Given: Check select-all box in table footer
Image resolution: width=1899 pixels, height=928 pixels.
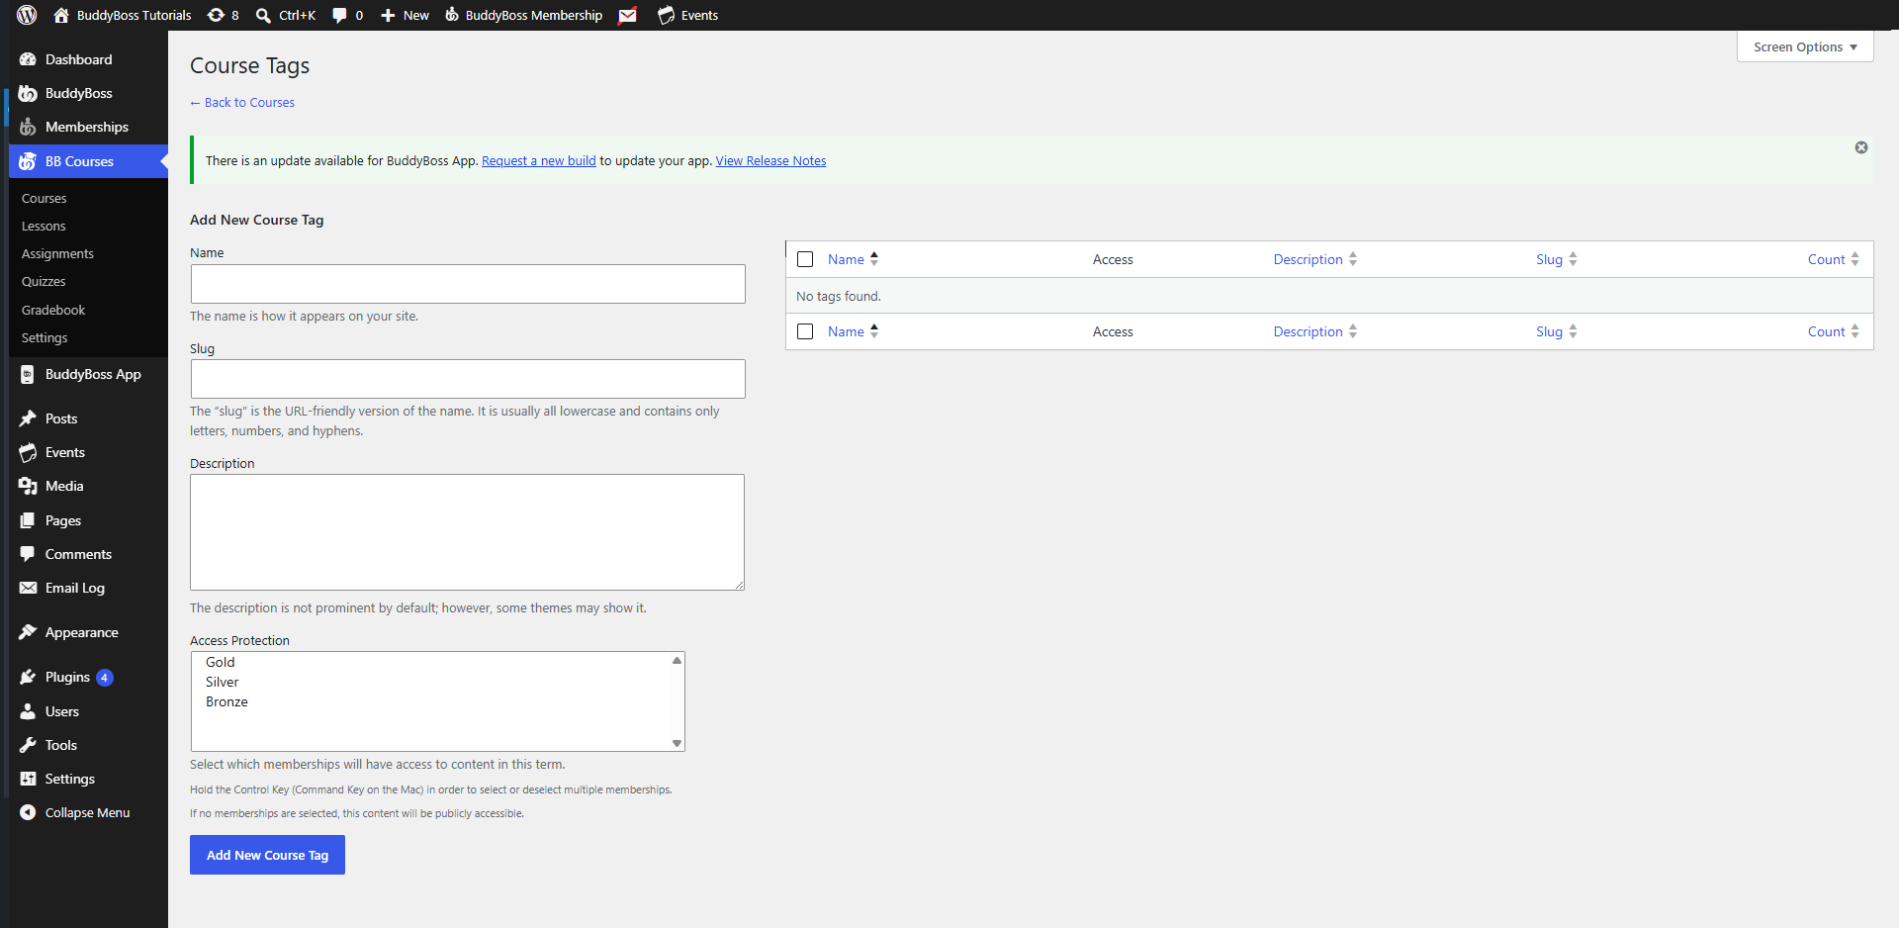Looking at the screenshot, I should tap(805, 331).
